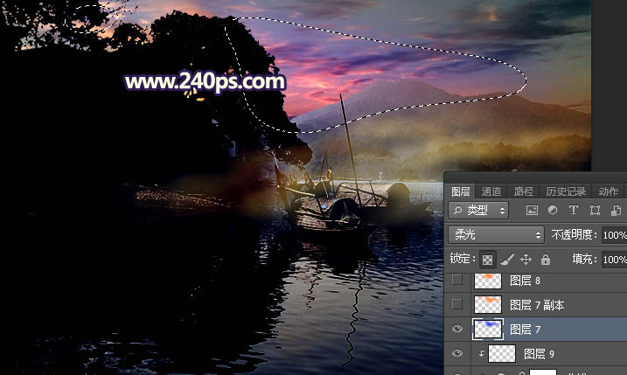Image resolution: width=627 pixels, height=375 pixels.
Task: Enable lock transparent pixels
Action: [487, 260]
